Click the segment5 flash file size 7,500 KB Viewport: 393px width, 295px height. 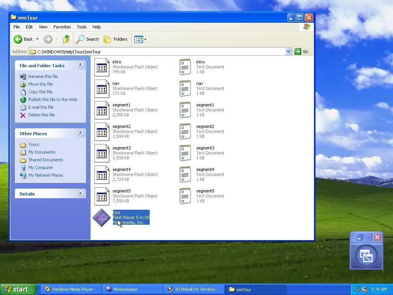pyautogui.click(x=121, y=201)
